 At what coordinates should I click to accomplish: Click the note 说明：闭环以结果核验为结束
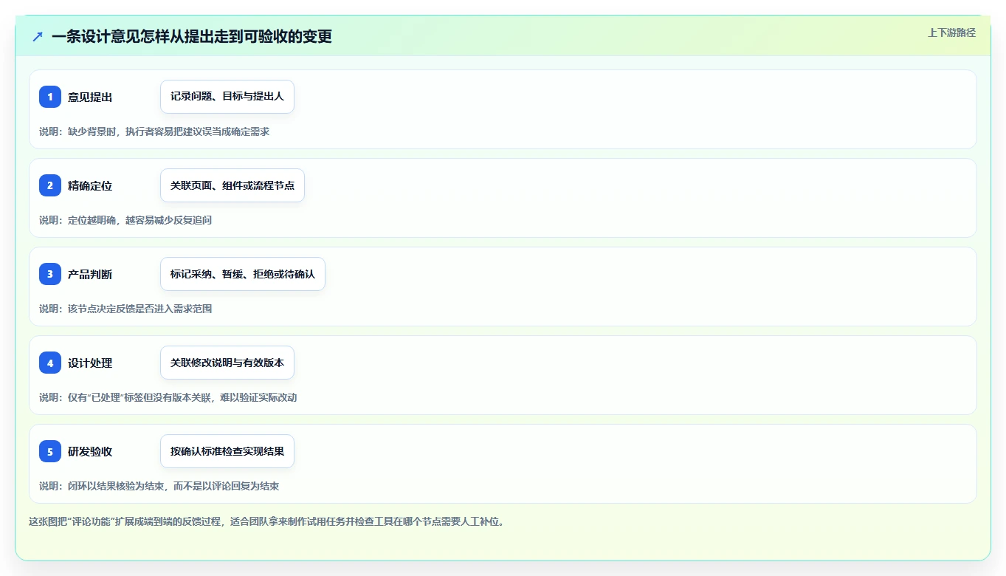point(159,486)
